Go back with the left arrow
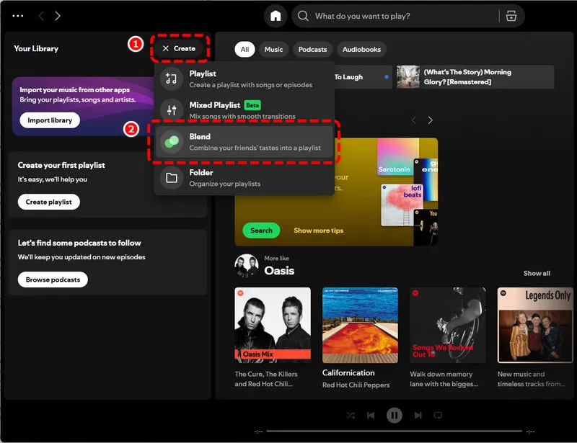Screen dimensions: 577x443 pos(41,16)
